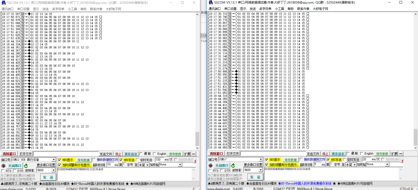The image size is (418, 190).
Task: Click the red question mark help icon in COM17 window
Action: point(402,161)
